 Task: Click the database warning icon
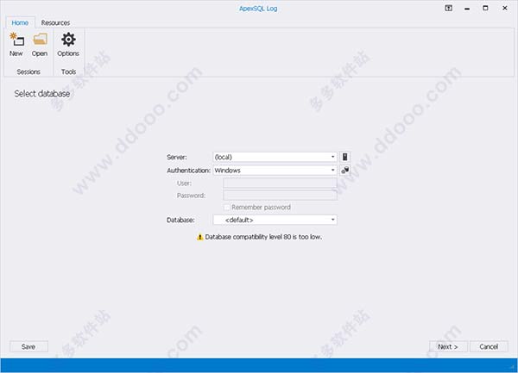click(x=200, y=237)
